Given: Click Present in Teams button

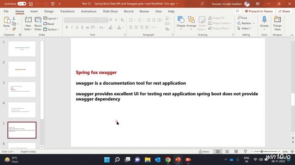Looking at the screenshot, I should pyautogui.click(x=259, y=11).
